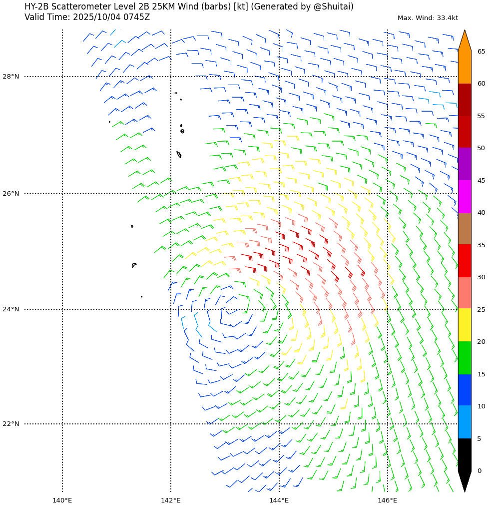Click the 140°E longitude axis label
Screen dimensions: 488x506
pyautogui.click(x=62, y=500)
